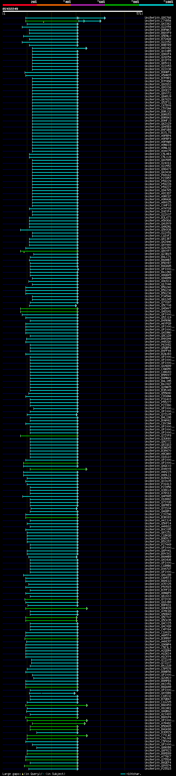Select hit label UniRef100_O22038
The height and width of the screenshot is (776, 176).
[x=158, y=69]
